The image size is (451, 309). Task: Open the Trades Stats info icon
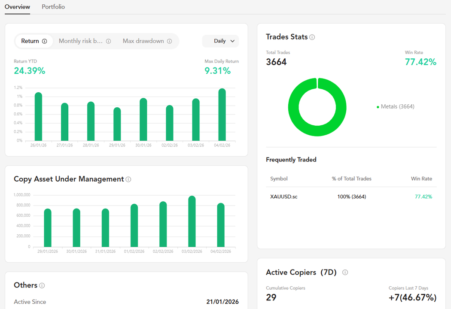[312, 37]
